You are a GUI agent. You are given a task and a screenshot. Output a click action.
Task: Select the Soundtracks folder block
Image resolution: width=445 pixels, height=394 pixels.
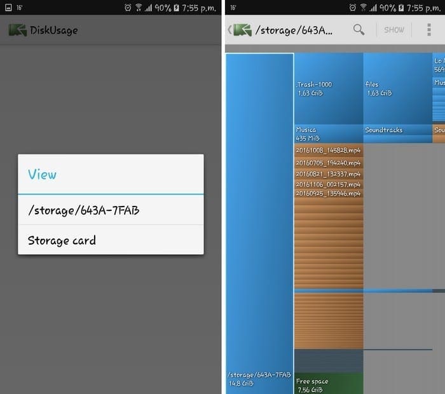(x=397, y=130)
